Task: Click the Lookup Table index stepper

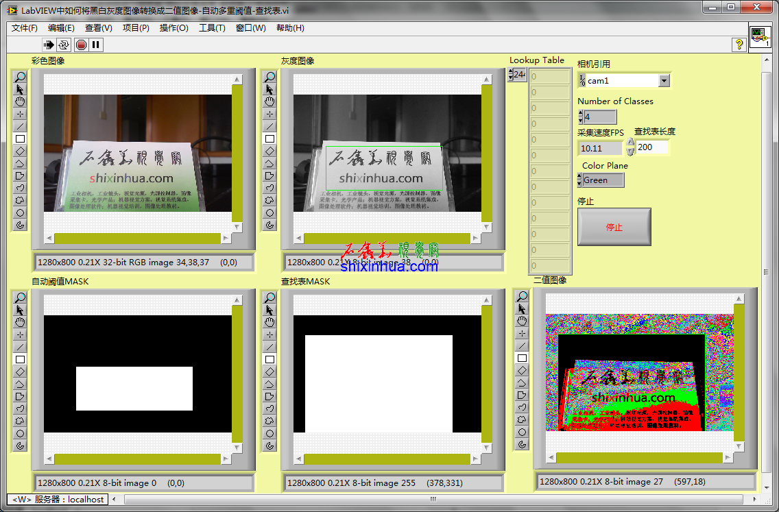Action: 510,74
